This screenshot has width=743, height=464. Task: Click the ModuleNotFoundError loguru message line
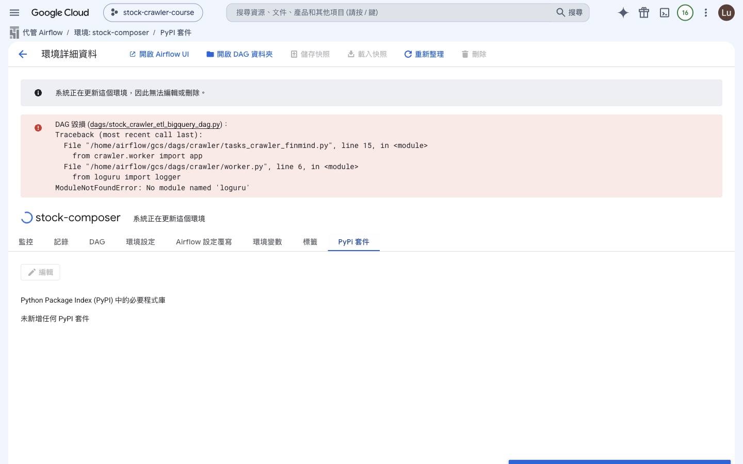152,188
